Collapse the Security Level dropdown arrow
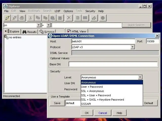 pos(140,77)
